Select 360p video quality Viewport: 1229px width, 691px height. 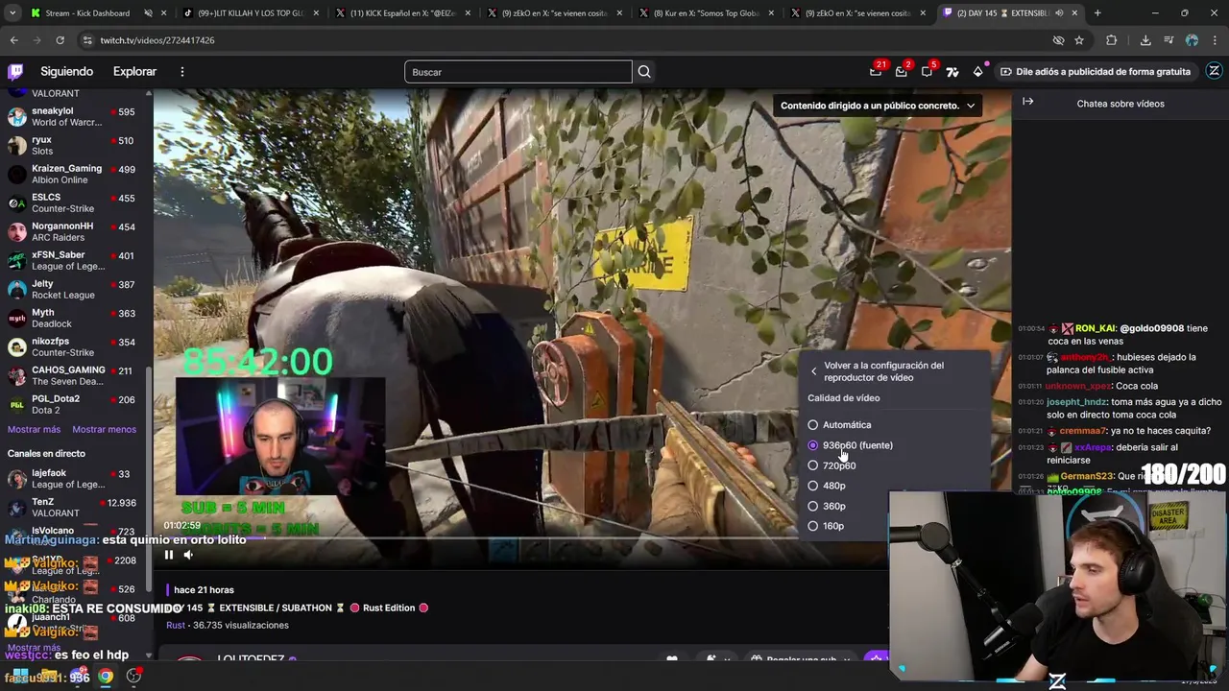828,506
